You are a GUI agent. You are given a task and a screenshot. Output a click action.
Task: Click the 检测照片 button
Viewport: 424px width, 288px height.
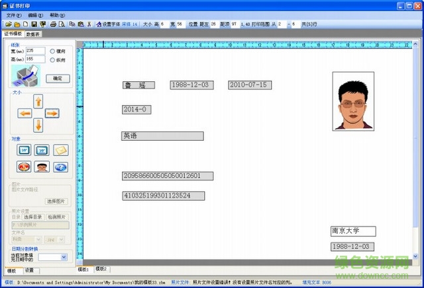tap(56, 217)
